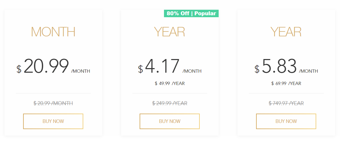Click the struck-through $ 249.99 /YEAR price
Image resolution: width=340 pixels, height=146 pixels.
[x=170, y=103]
